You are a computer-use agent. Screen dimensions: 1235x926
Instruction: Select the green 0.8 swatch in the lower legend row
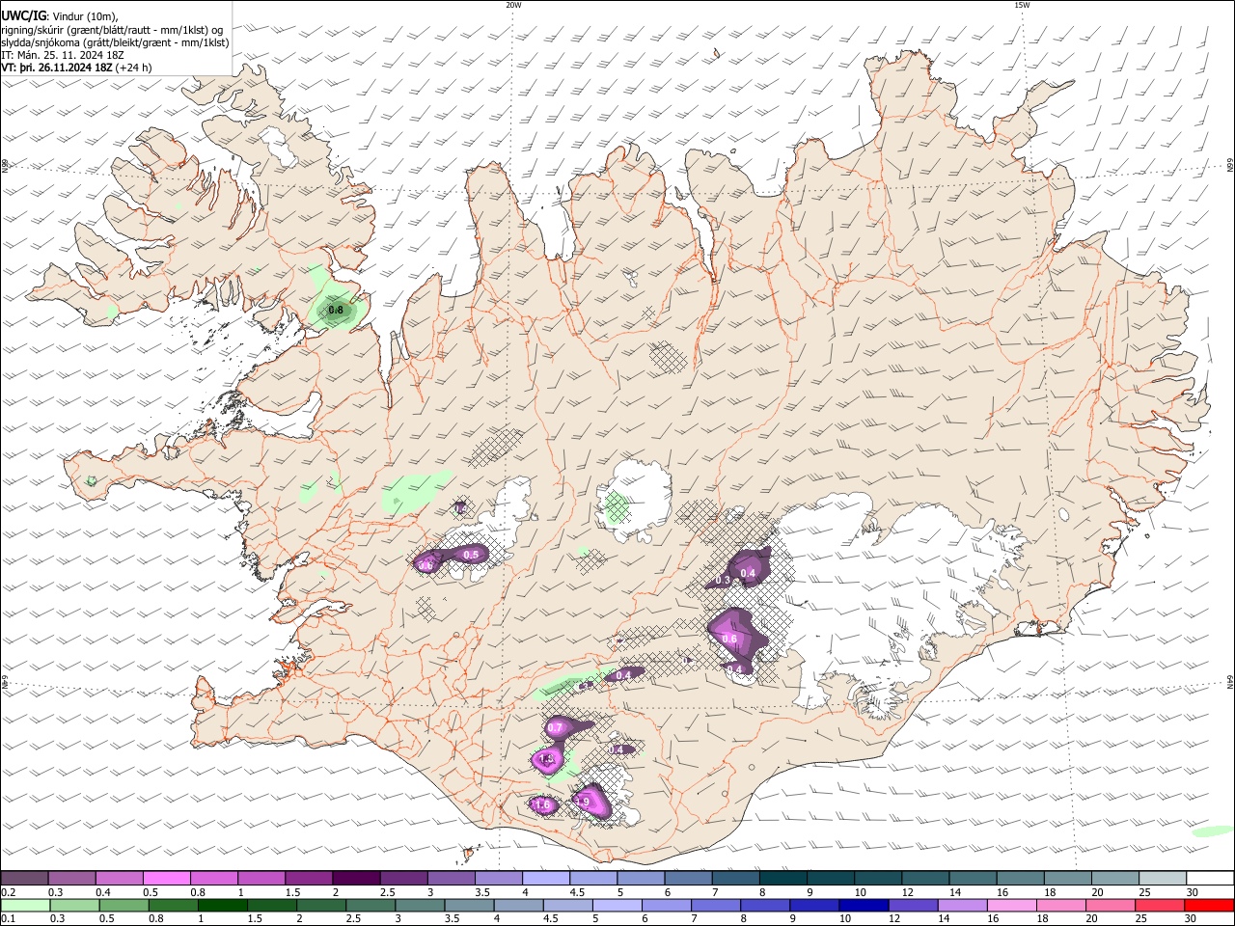click(x=173, y=905)
